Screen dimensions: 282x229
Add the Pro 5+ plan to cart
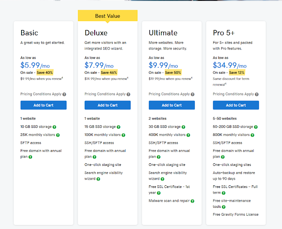click(x=236, y=105)
